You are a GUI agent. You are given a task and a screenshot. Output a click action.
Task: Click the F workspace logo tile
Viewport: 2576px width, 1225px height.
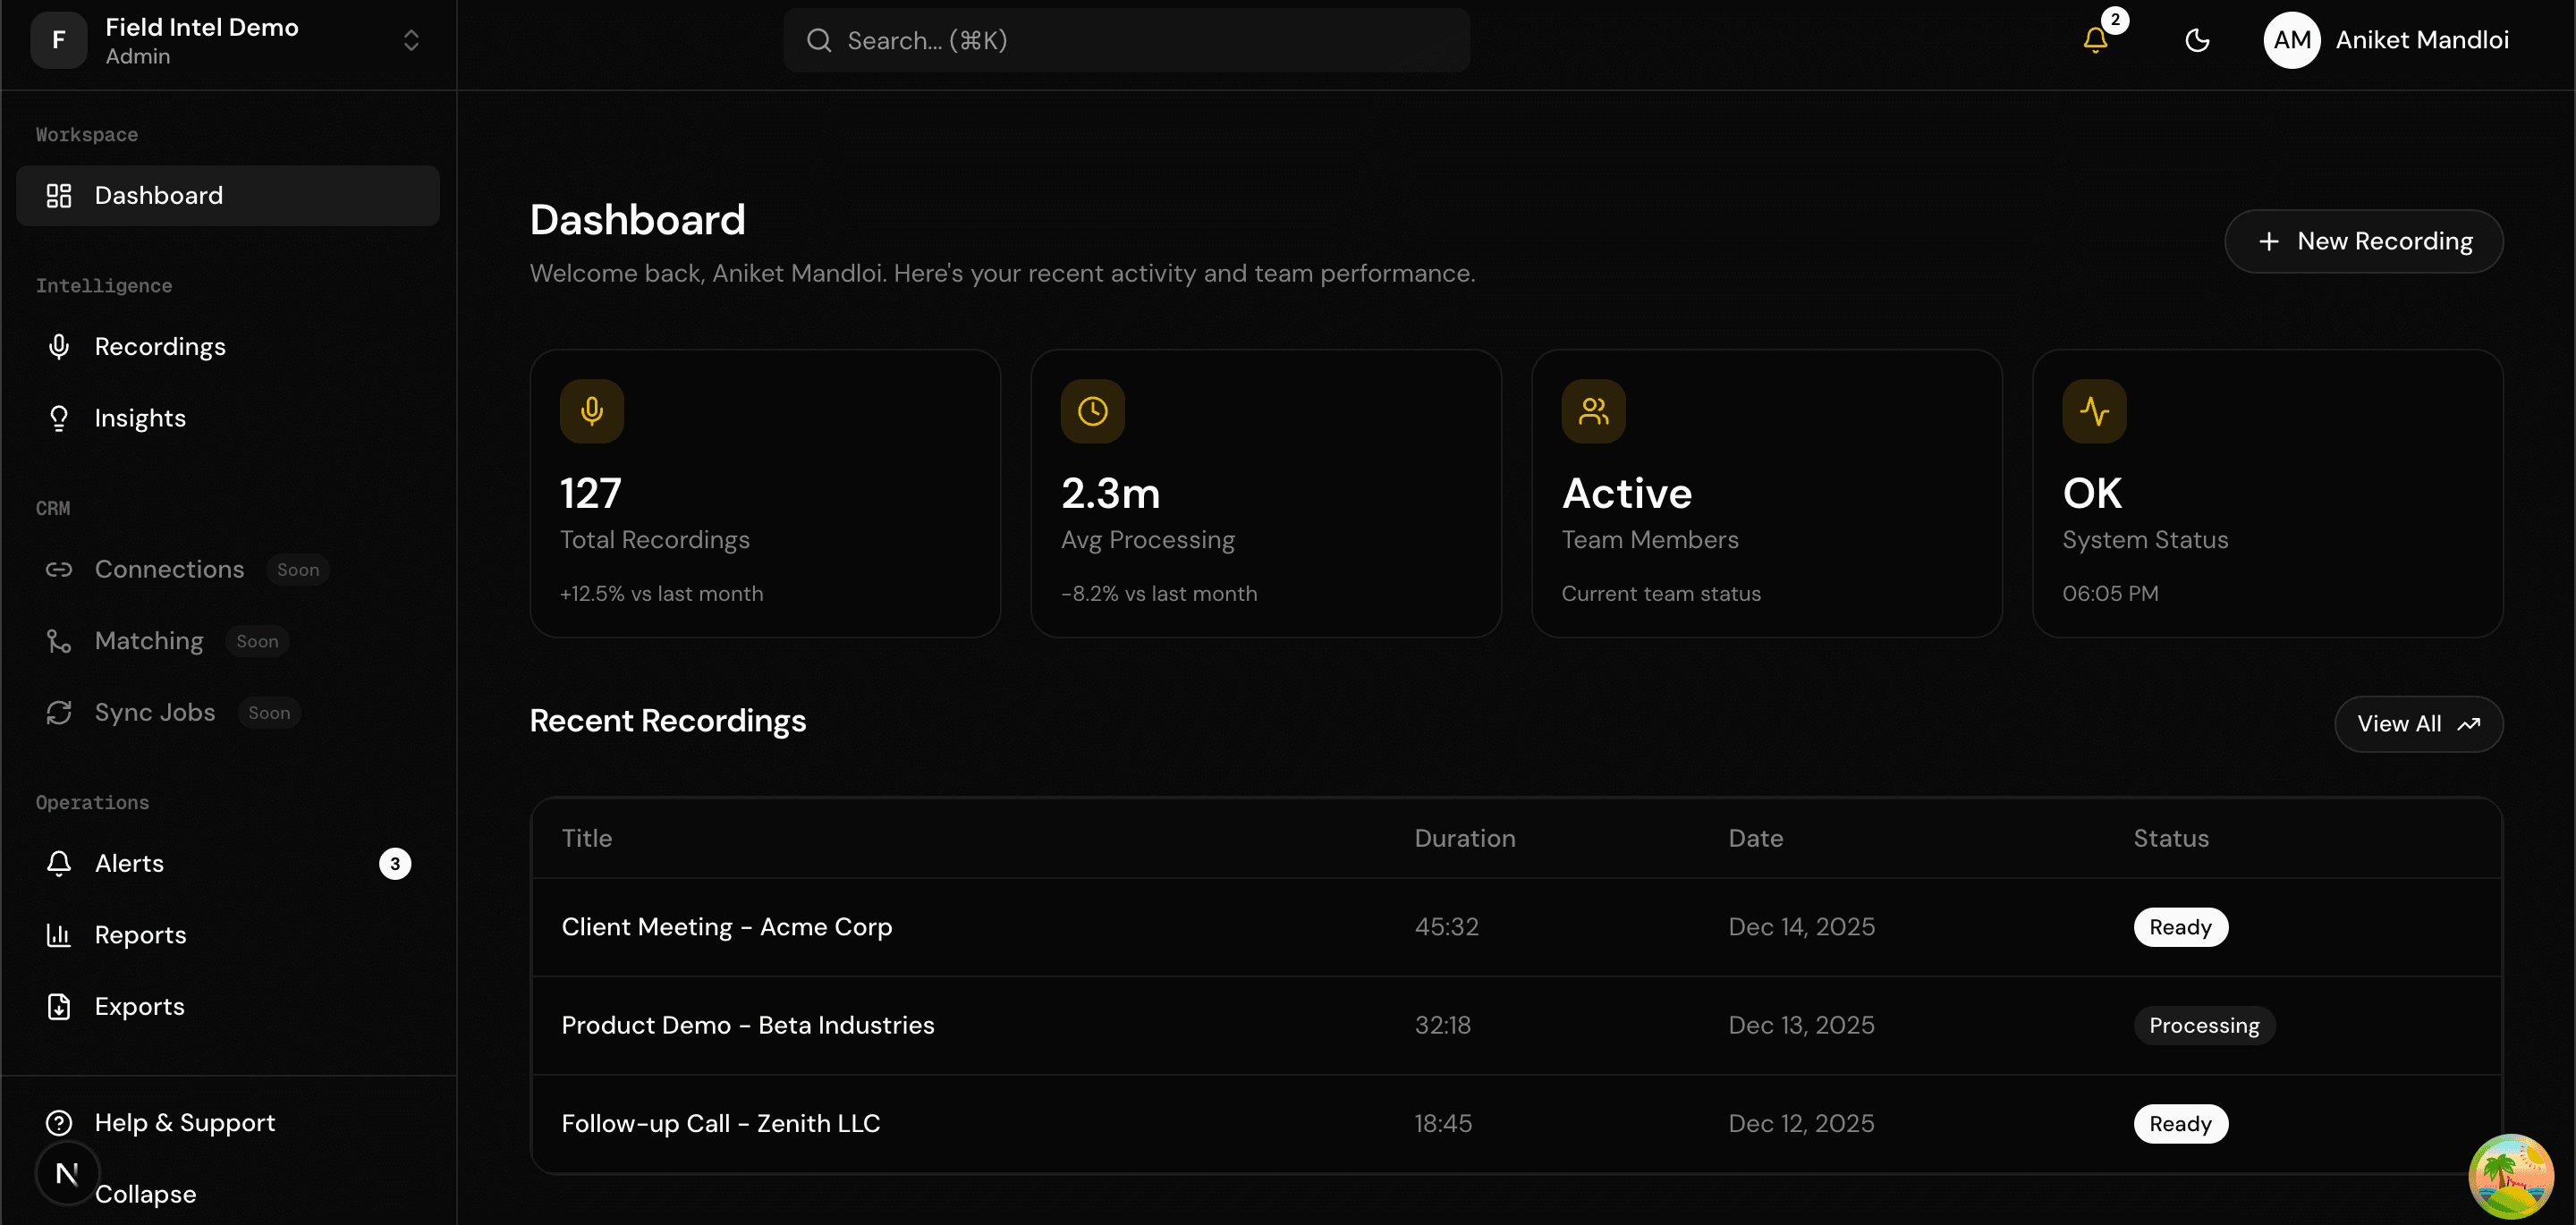(59, 40)
